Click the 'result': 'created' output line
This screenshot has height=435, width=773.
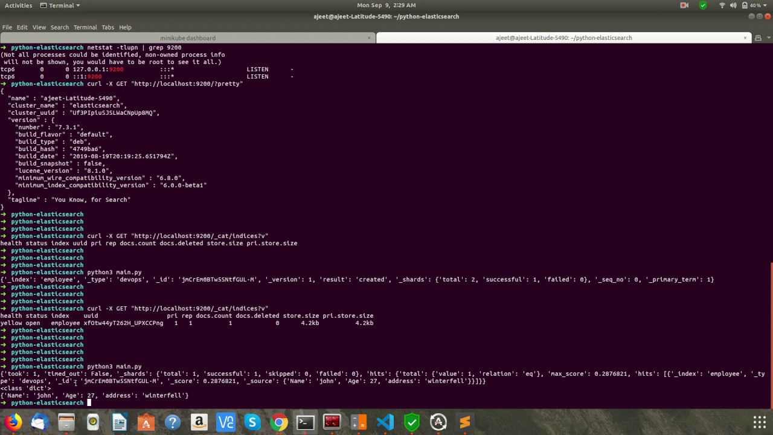tap(357, 279)
